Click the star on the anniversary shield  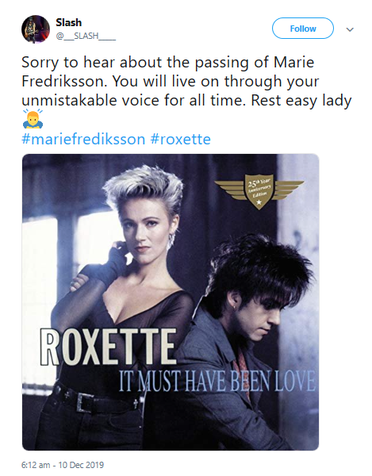[x=259, y=202]
